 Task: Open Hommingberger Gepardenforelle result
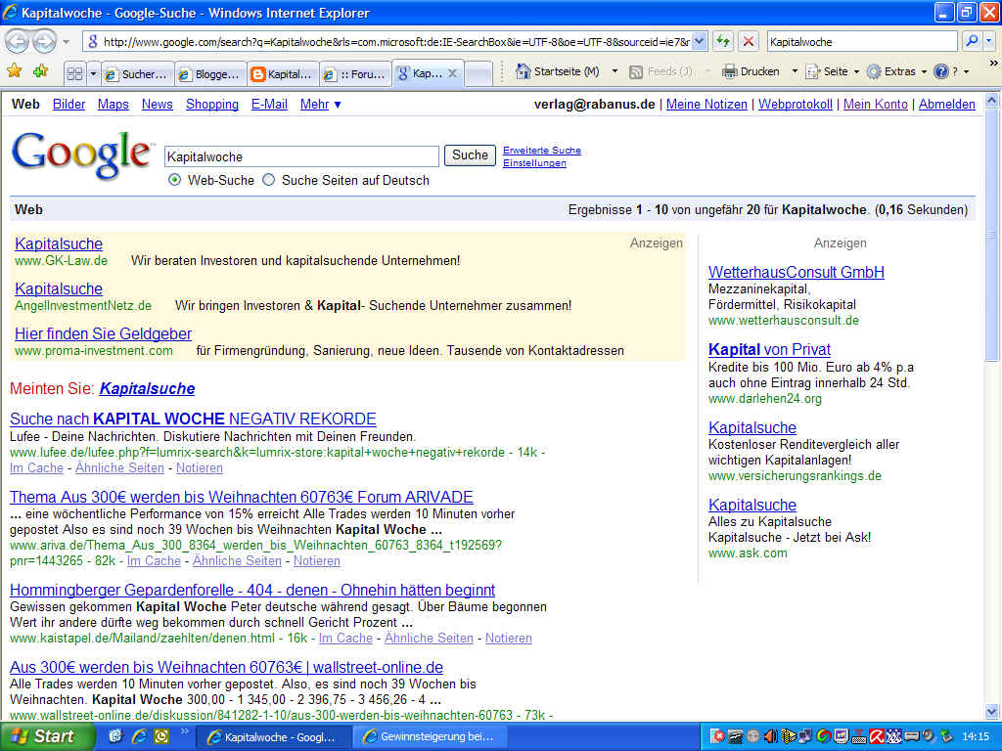tap(252, 590)
